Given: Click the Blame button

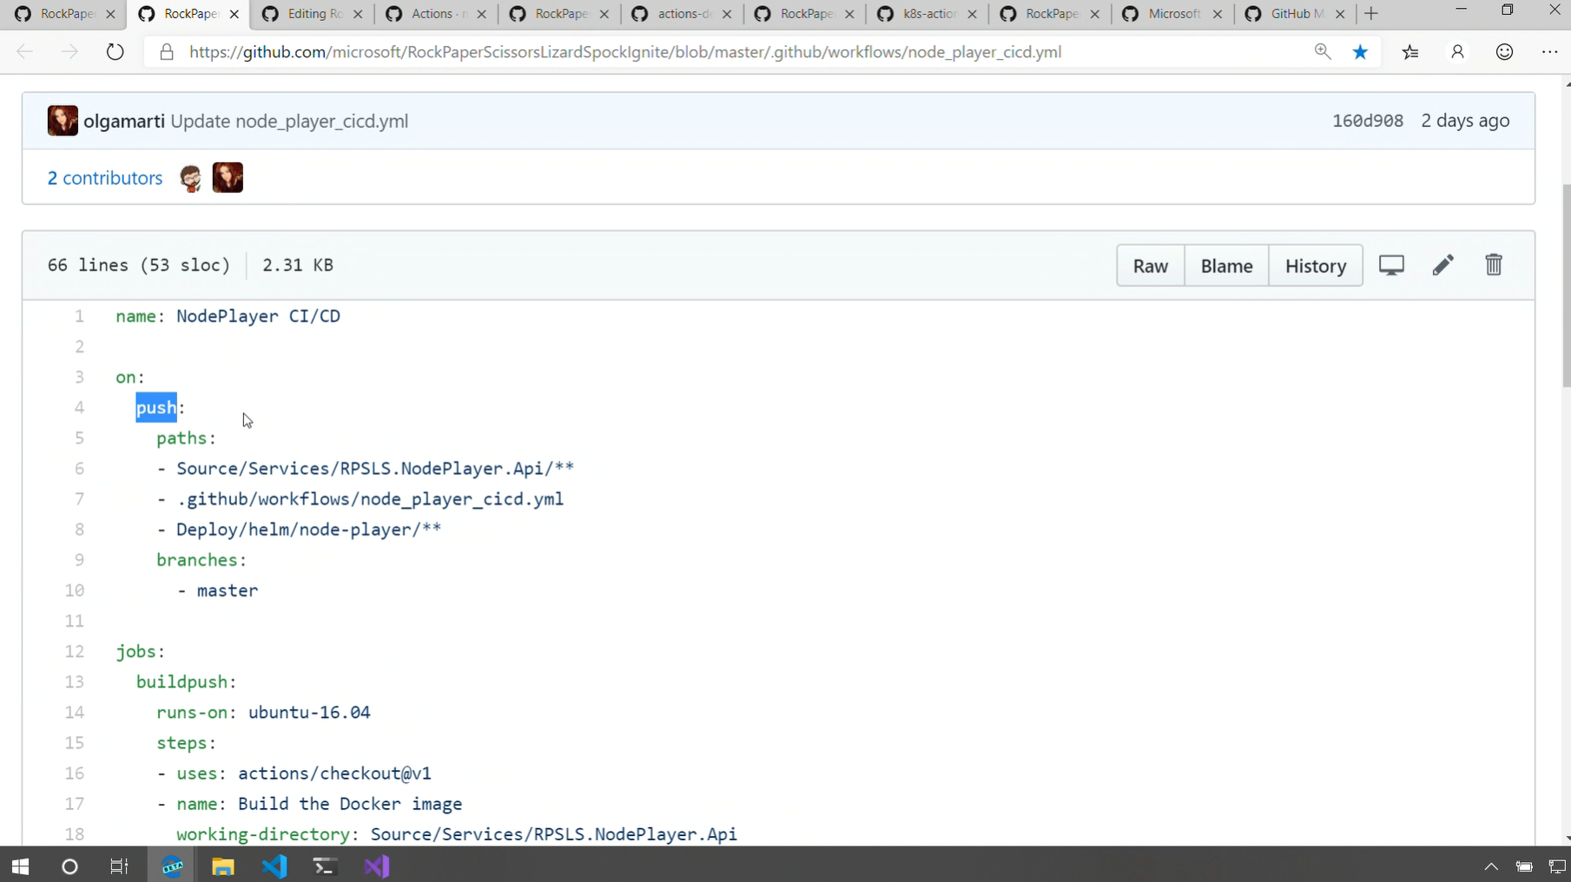Looking at the screenshot, I should pyautogui.click(x=1226, y=266).
